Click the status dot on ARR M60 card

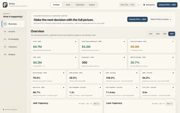(x=76, y=57)
